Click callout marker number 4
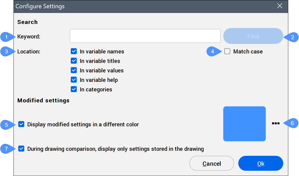Screen dimensions: 299x176 pyautogui.click(x=213, y=52)
